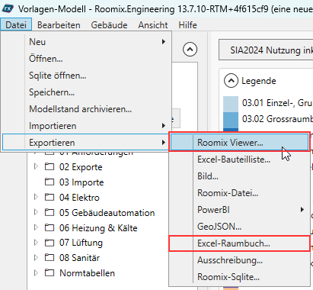This screenshot has height=290, width=313.
Task: Click the 06 Heizung & Kälte folder icon
Action: click(50, 227)
